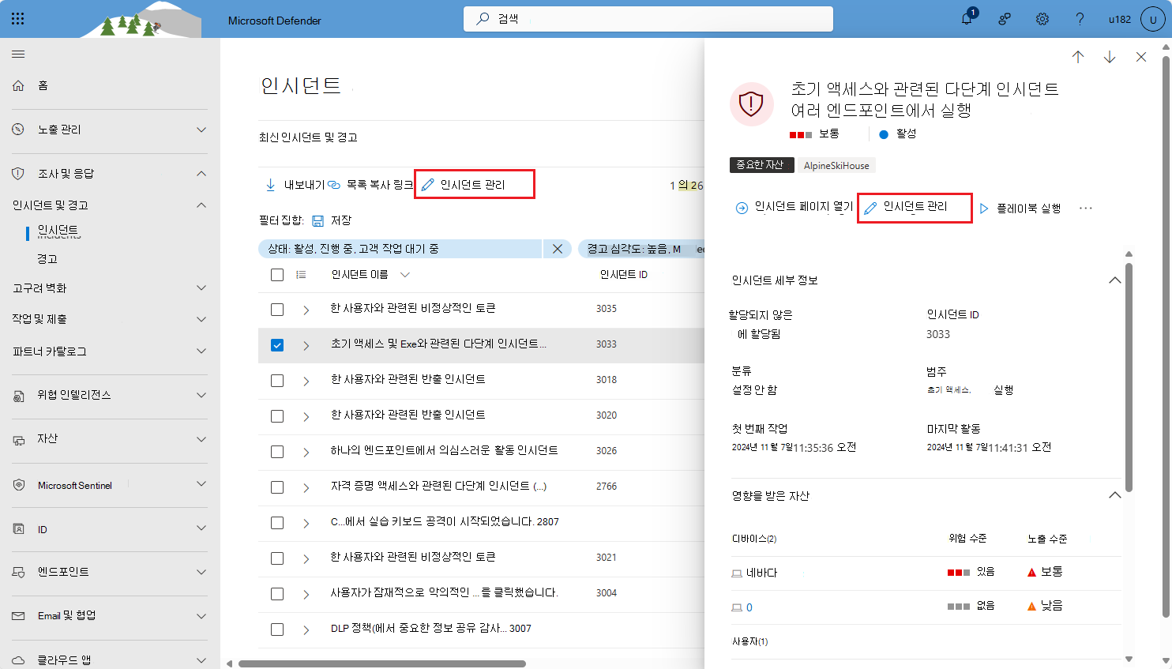
Task: Expand incident 3033 row chevron
Action: pyautogui.click(x=306, y=345)
